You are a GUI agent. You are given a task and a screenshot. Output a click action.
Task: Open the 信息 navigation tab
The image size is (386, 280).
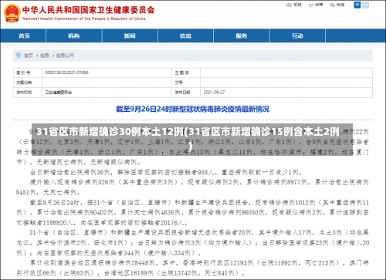tap(185, 35)
